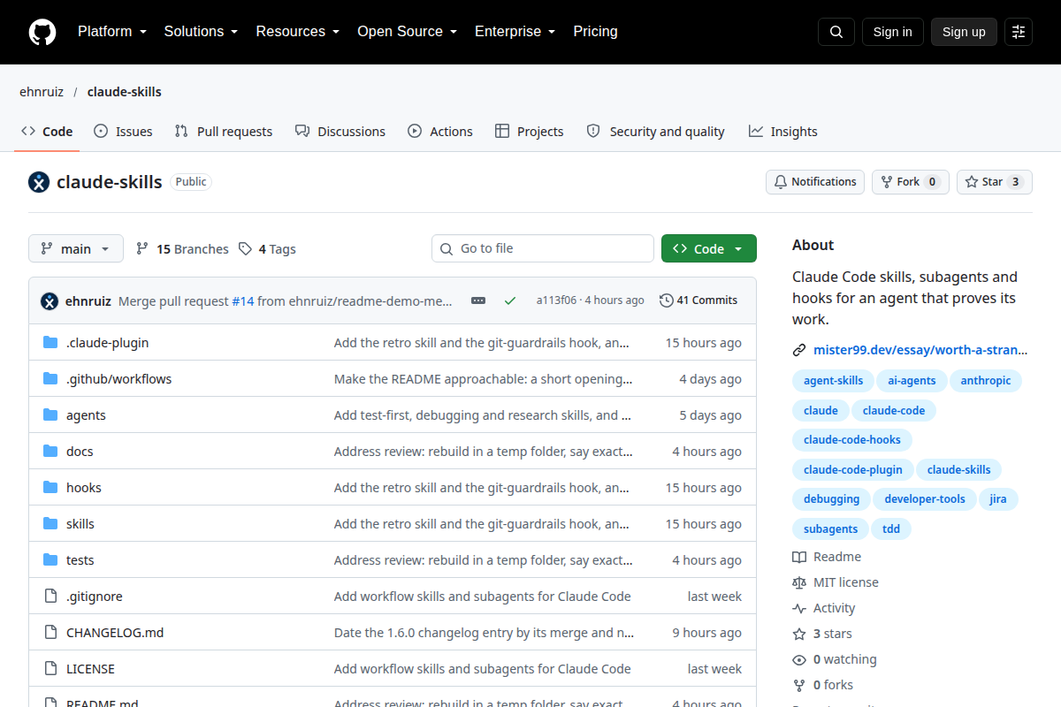Click the Sign in button
Viewport: 1061px width, 707px height.
point(893,32)
